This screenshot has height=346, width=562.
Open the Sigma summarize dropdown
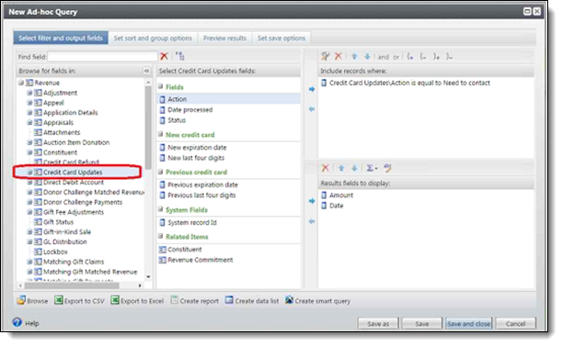(372, 168)
